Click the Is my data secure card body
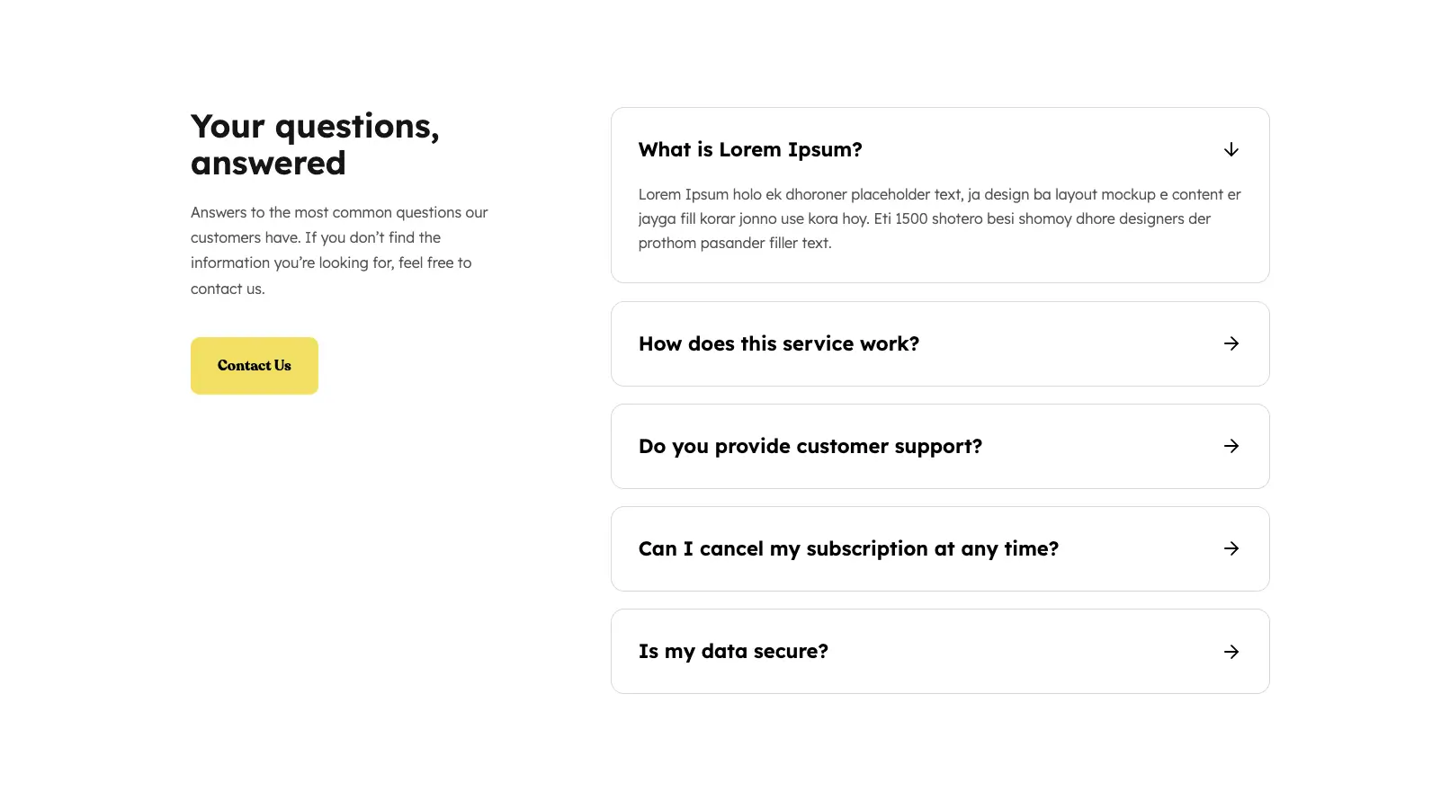The width and height of the screenshot is (1441, 801). click(940, 652)
